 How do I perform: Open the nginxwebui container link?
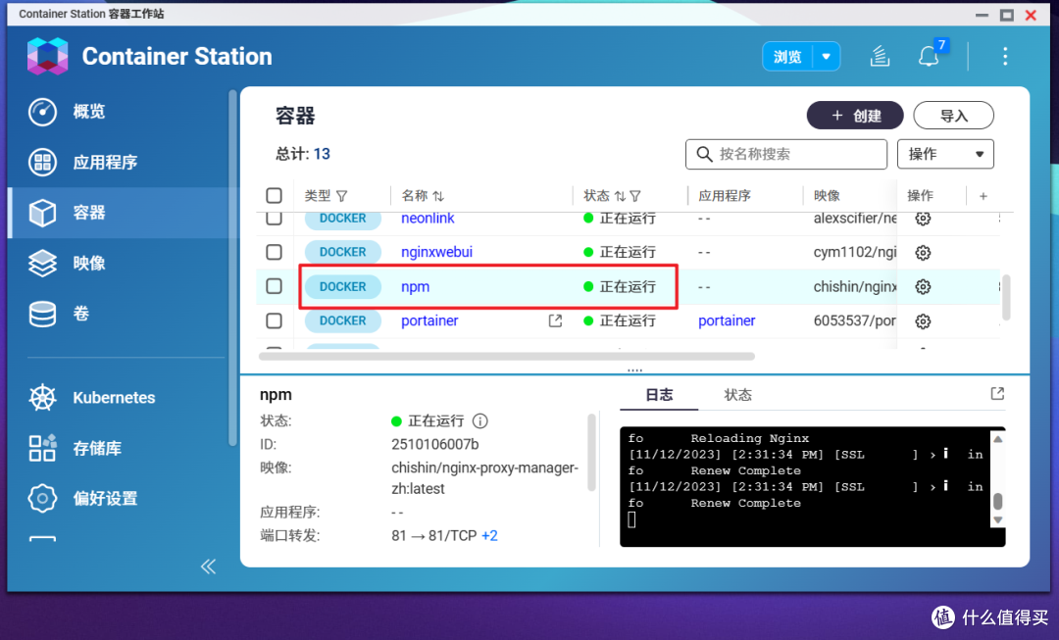(x=436, y=252)
